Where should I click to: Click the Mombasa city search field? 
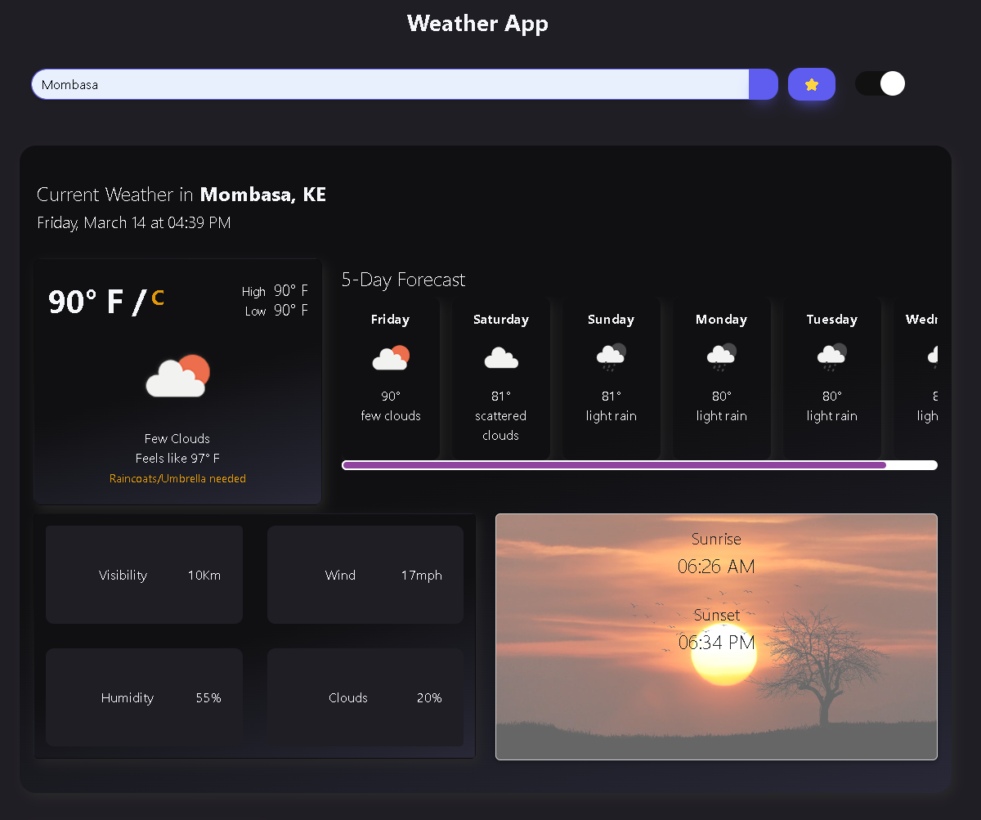point(390,84)
